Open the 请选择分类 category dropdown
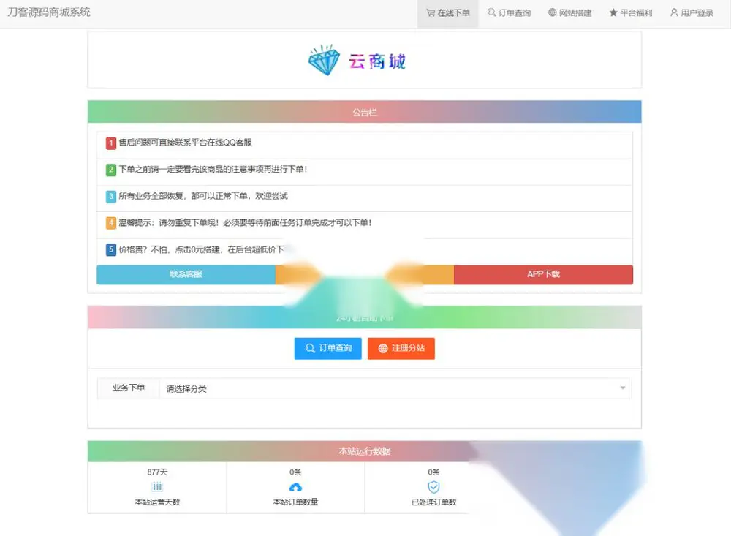Viewport: 731px width, 536px height. (x=395, y=388)
